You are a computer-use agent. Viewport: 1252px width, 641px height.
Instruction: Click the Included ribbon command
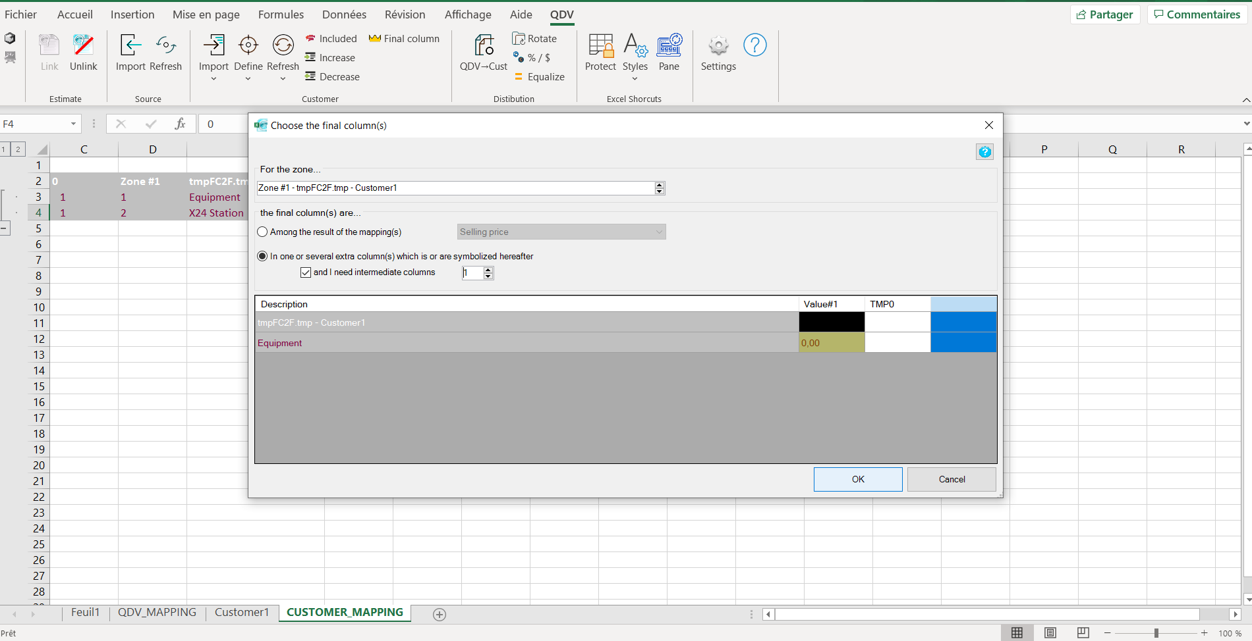pos(331,39)
